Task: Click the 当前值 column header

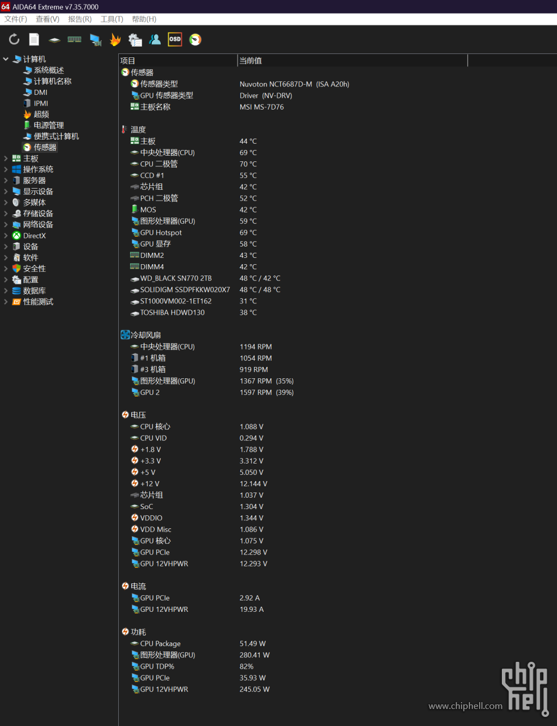Action: pyautogui.click(x=352, y=61)
